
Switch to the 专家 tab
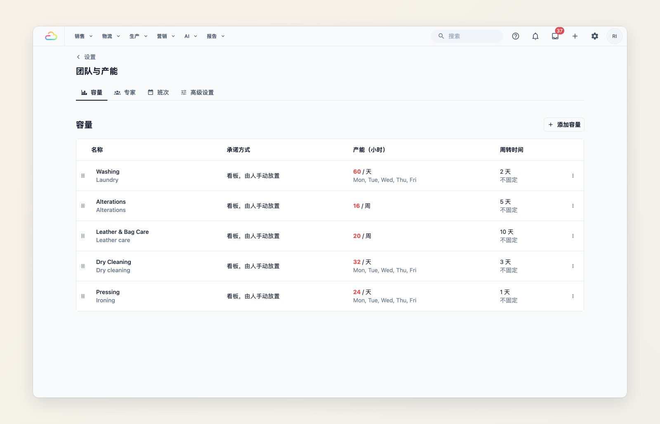point(125,92)
